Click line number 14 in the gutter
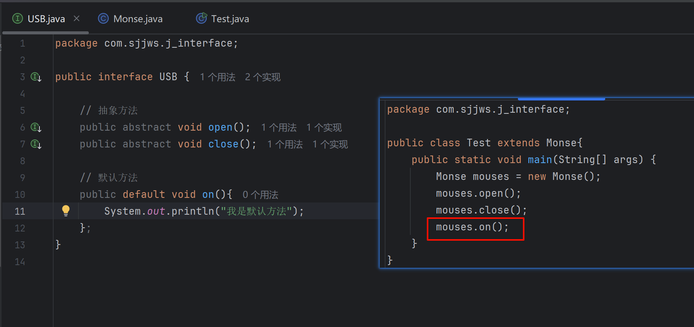 pyautogui.click(x=20, y=262)
